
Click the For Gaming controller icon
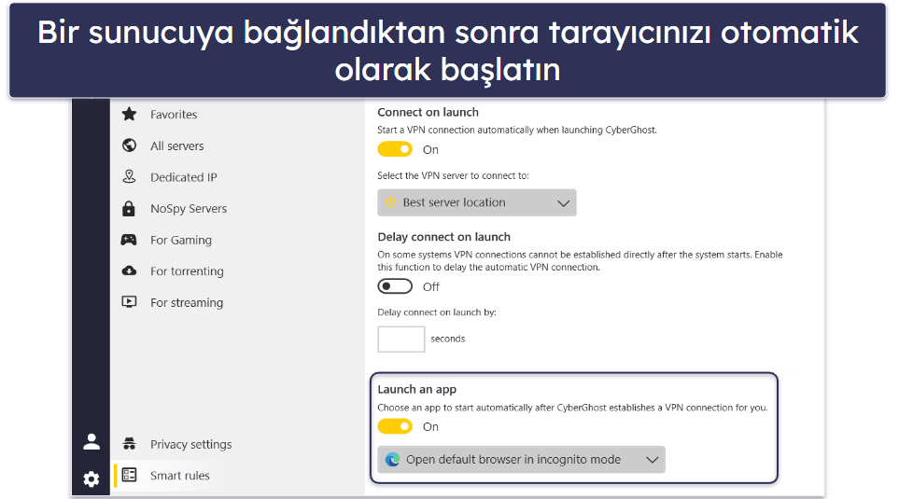(129, 240)
